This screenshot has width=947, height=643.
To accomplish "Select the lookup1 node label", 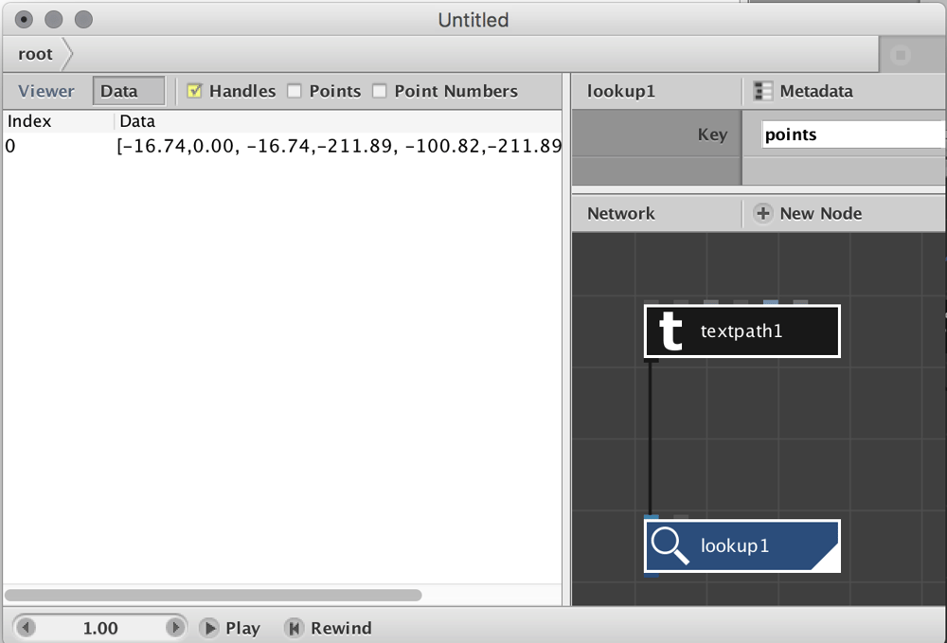I will pyautogui.click(x=735, y=545).
